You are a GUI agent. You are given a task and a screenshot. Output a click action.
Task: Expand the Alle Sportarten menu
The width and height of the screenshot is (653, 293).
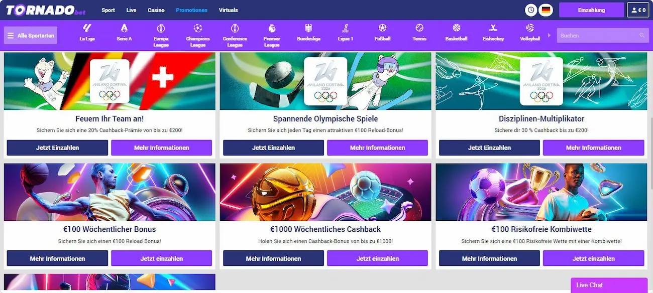tap(31, 36)
